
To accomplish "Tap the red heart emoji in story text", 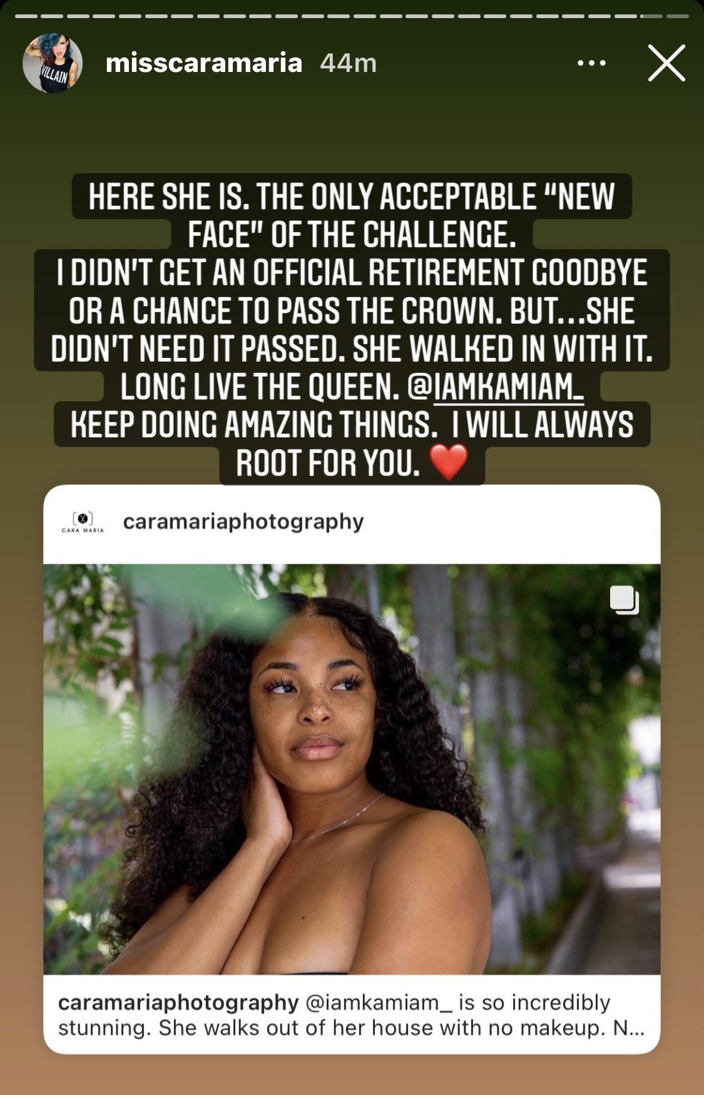I will point(449,462).
